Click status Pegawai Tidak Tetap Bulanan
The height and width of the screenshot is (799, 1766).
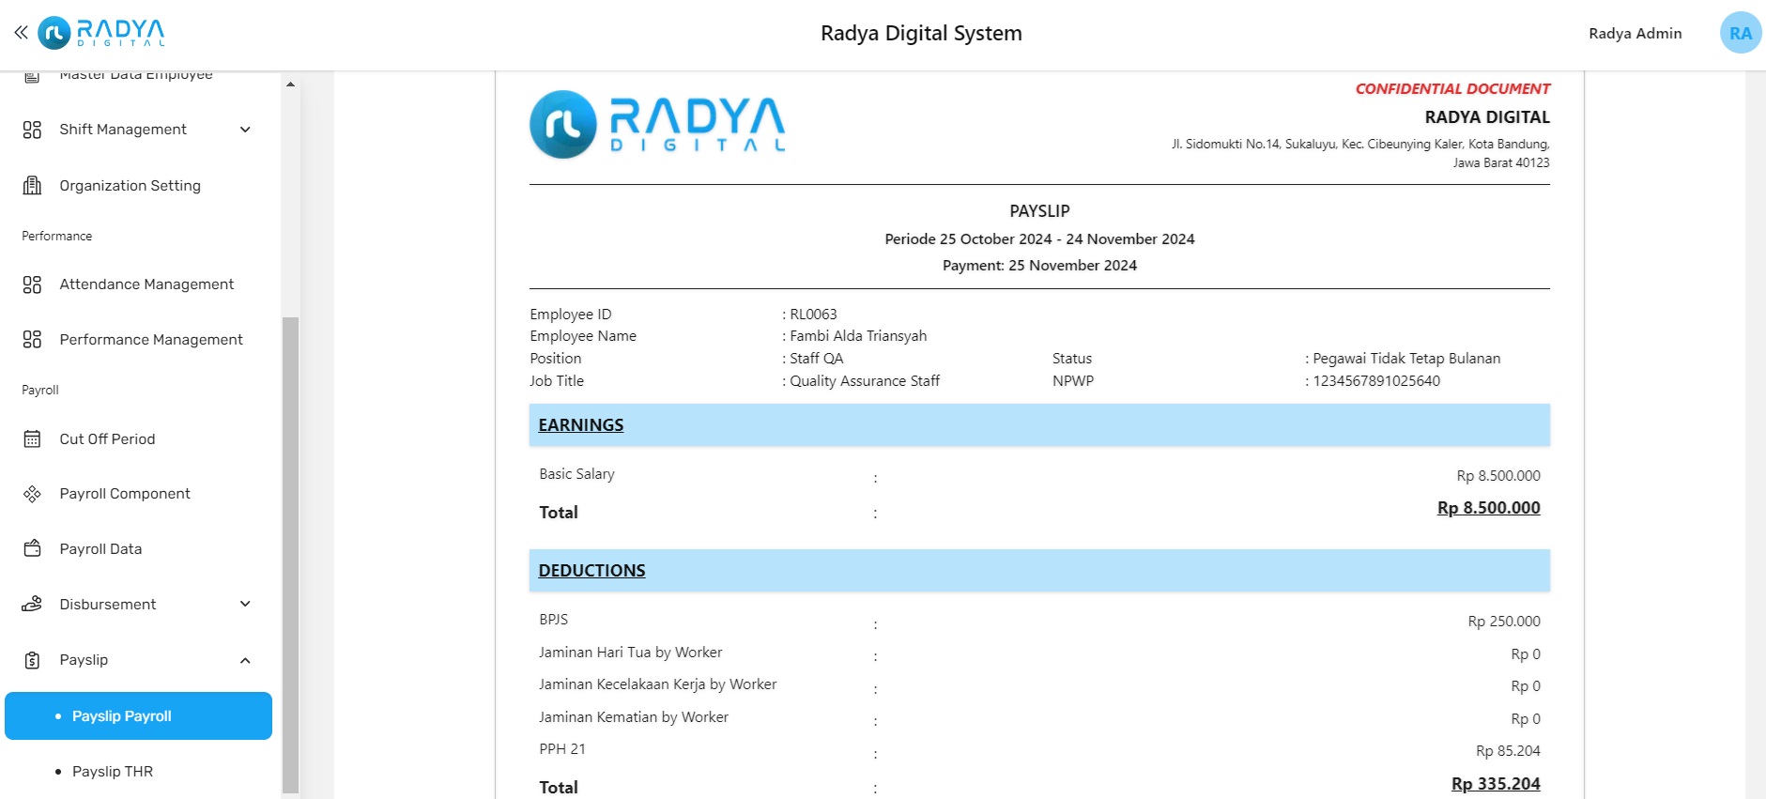[1406, 359]
